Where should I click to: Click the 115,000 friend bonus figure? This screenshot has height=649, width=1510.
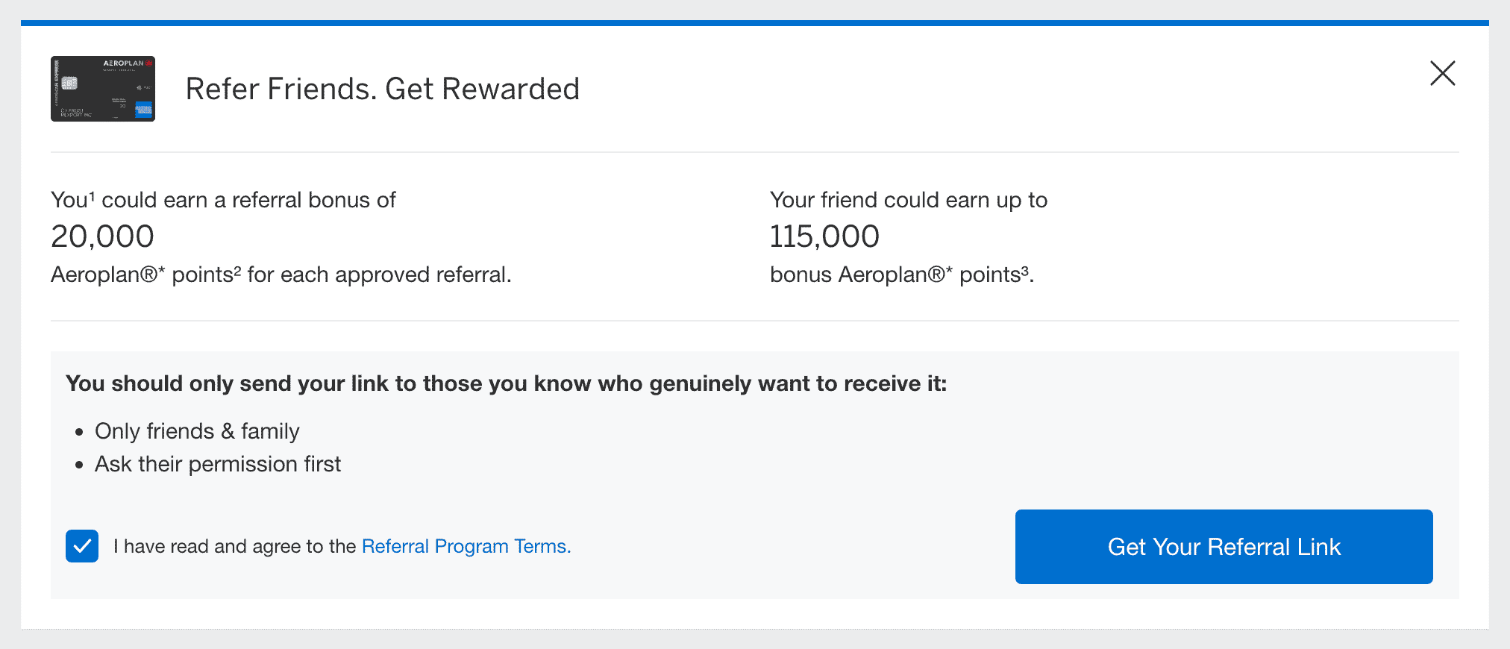(824, 236)
